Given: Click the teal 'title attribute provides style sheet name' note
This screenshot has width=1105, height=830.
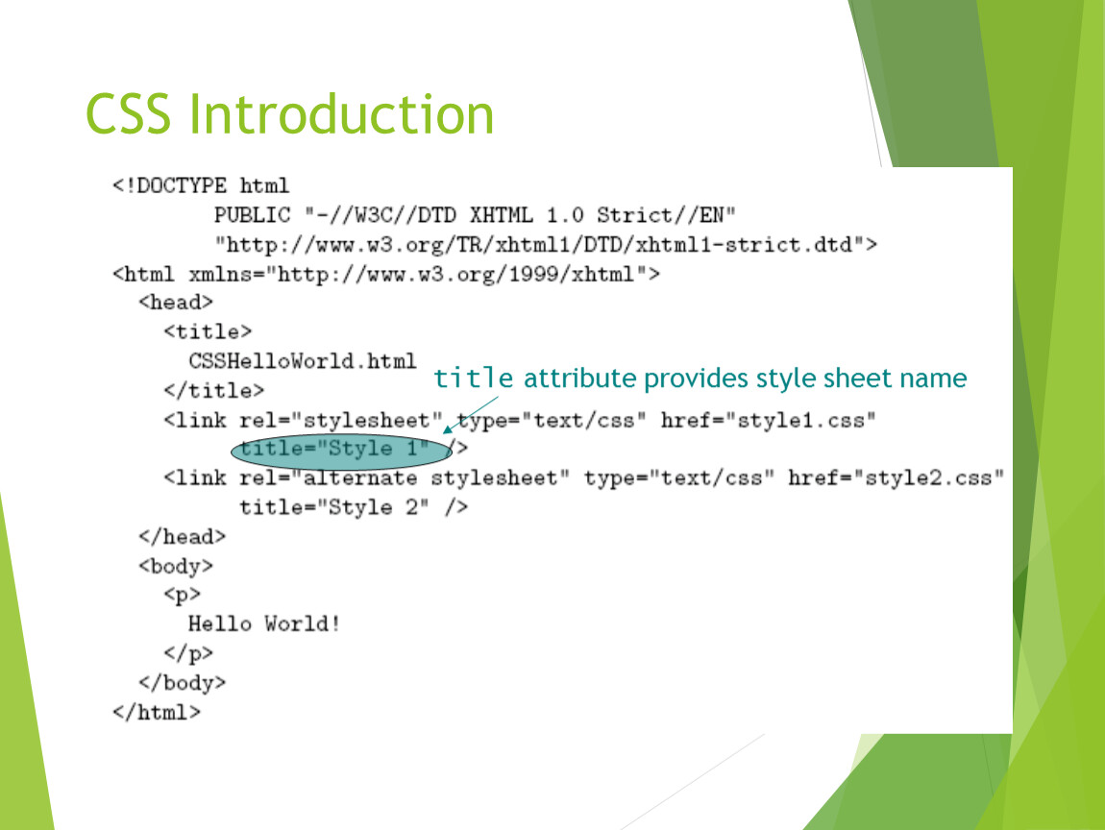Looking at the screenshot, I should point(700,378).
